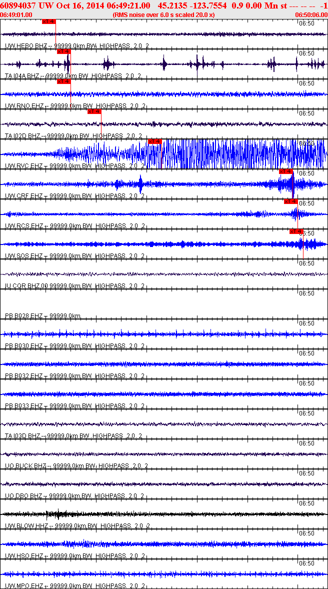The image size is (328, 589).
Task: Click the end time label 06:50:06.00
Action: click(311, 14)
